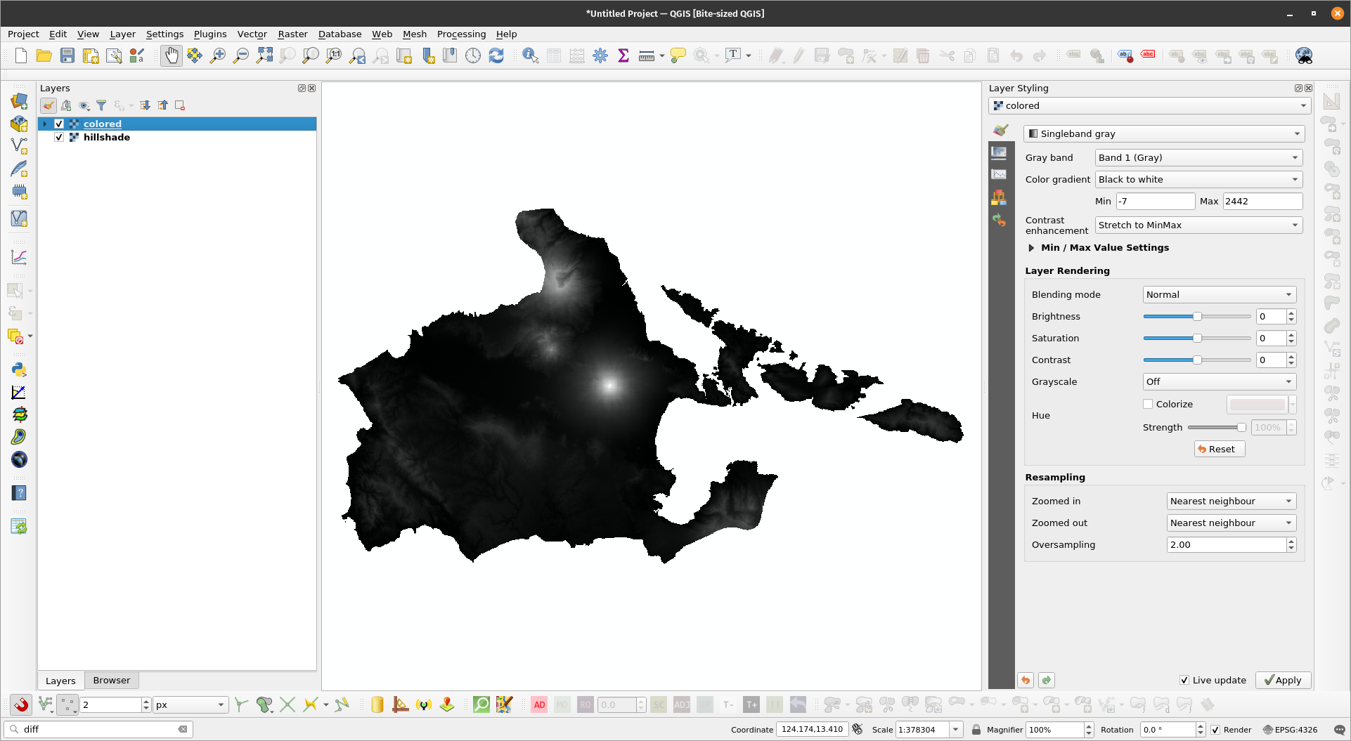Click the Open Project folder icon

click(44, 55)
